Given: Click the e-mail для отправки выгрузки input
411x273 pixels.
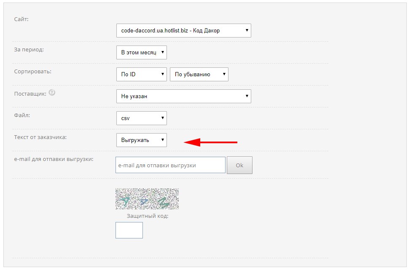Looking at the screenshot, I should [170, 165].
